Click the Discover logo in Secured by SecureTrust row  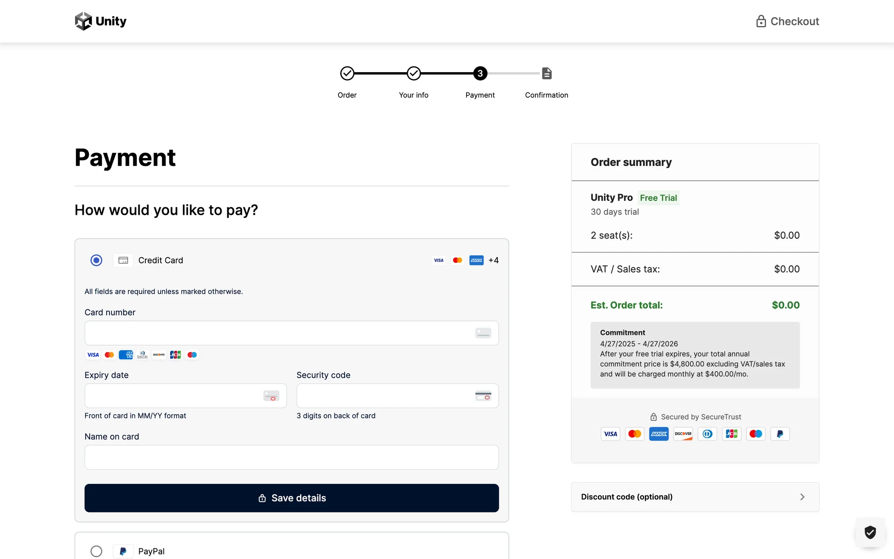tap(683, 434)
